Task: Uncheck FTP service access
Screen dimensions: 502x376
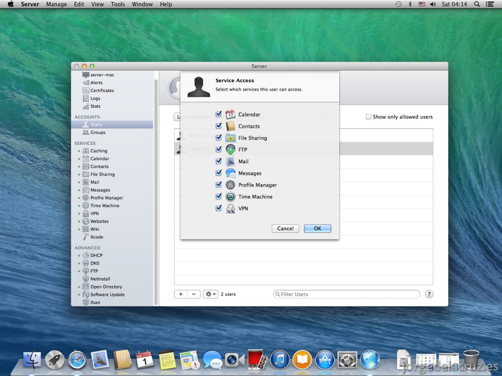Action: [219, 149]
